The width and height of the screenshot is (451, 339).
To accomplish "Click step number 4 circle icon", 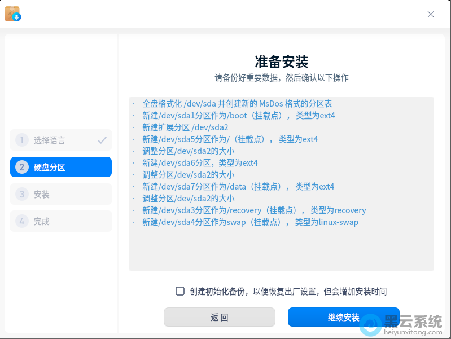I will [22, 221].
